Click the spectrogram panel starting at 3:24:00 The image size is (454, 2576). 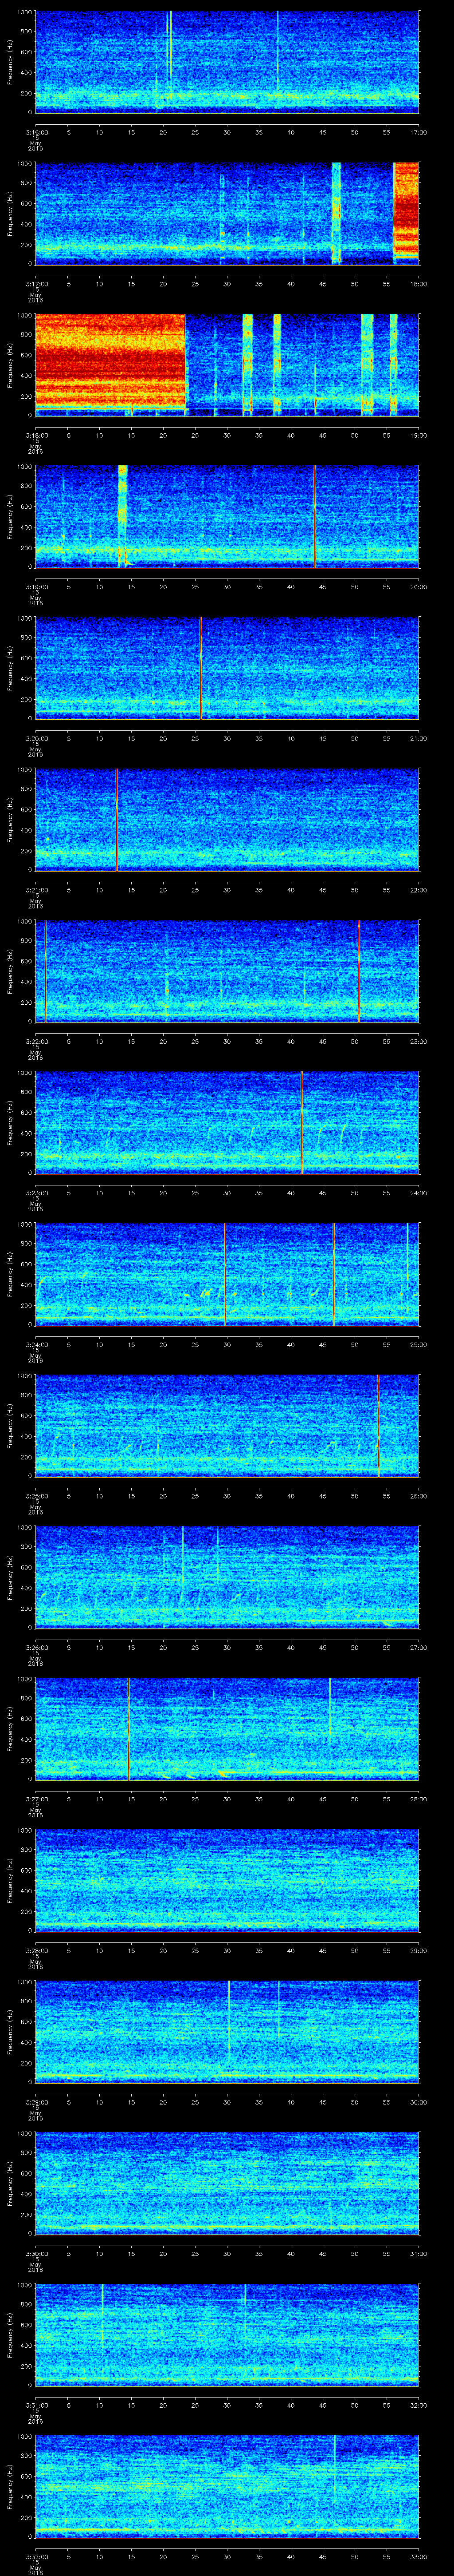click(227, 1273)
